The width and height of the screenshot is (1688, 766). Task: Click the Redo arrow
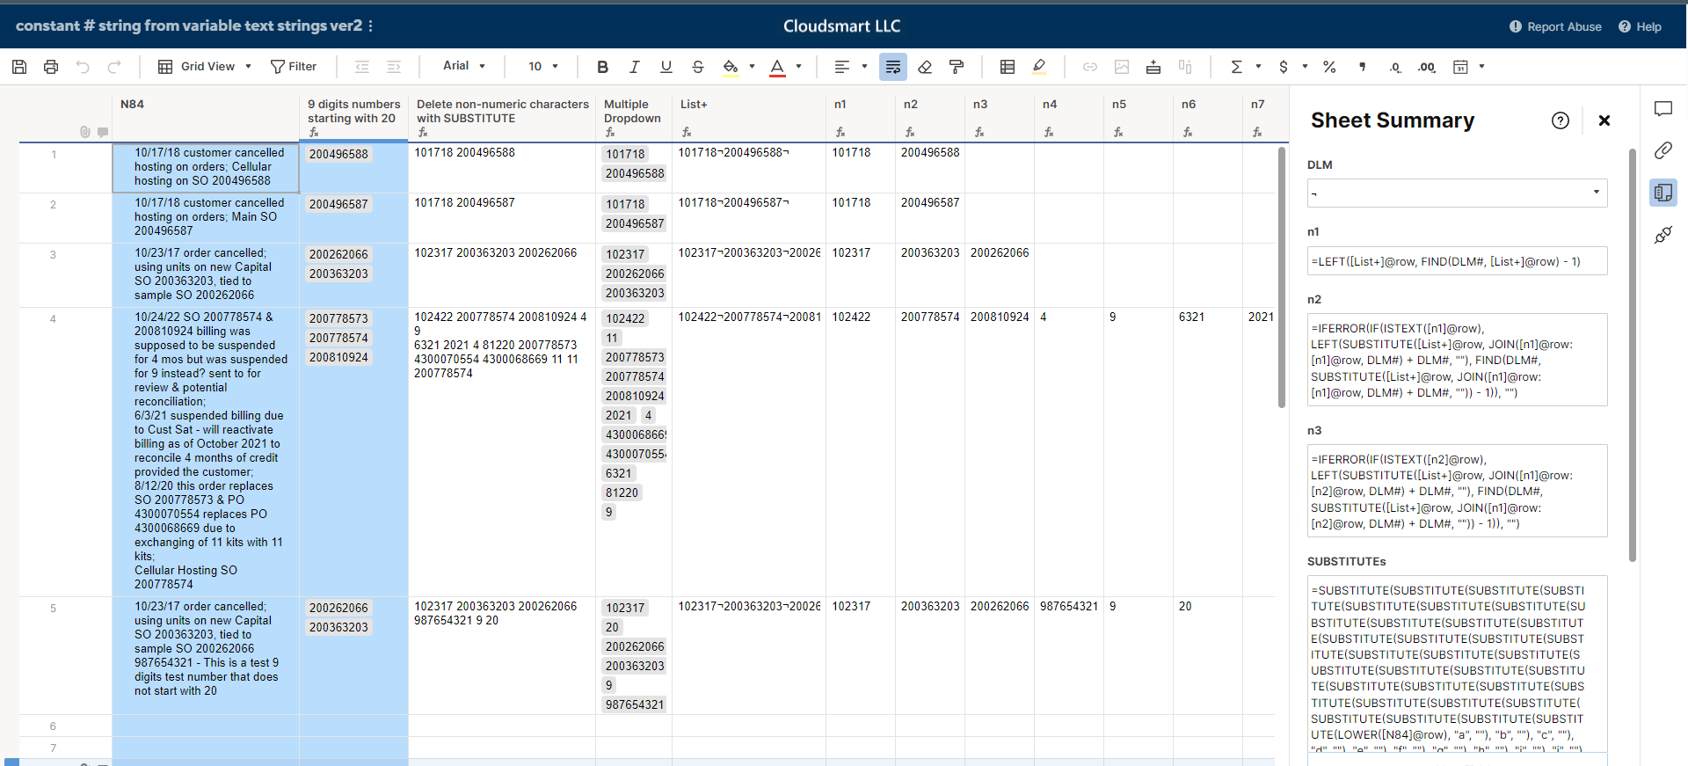114,67
